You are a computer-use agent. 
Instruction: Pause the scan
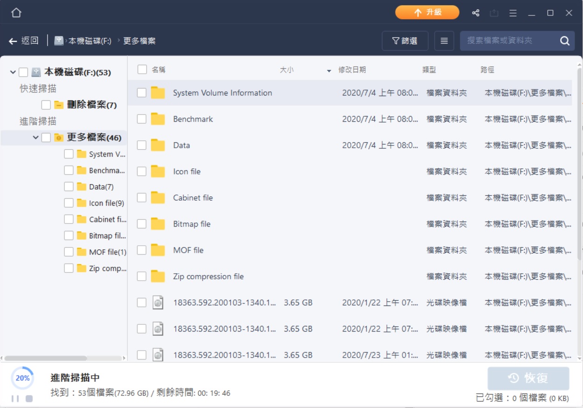(15, 399)
